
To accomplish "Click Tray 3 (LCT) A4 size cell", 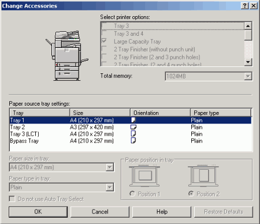I will coord(92,134).
